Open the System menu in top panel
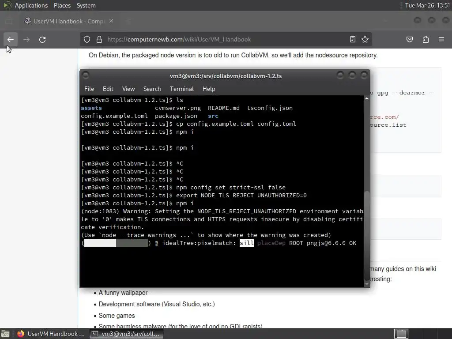Viewport: 452px width, 339px height. 86,5
